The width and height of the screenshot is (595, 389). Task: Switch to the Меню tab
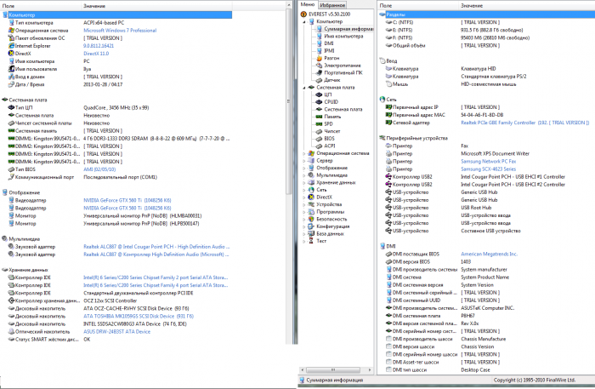308,4
